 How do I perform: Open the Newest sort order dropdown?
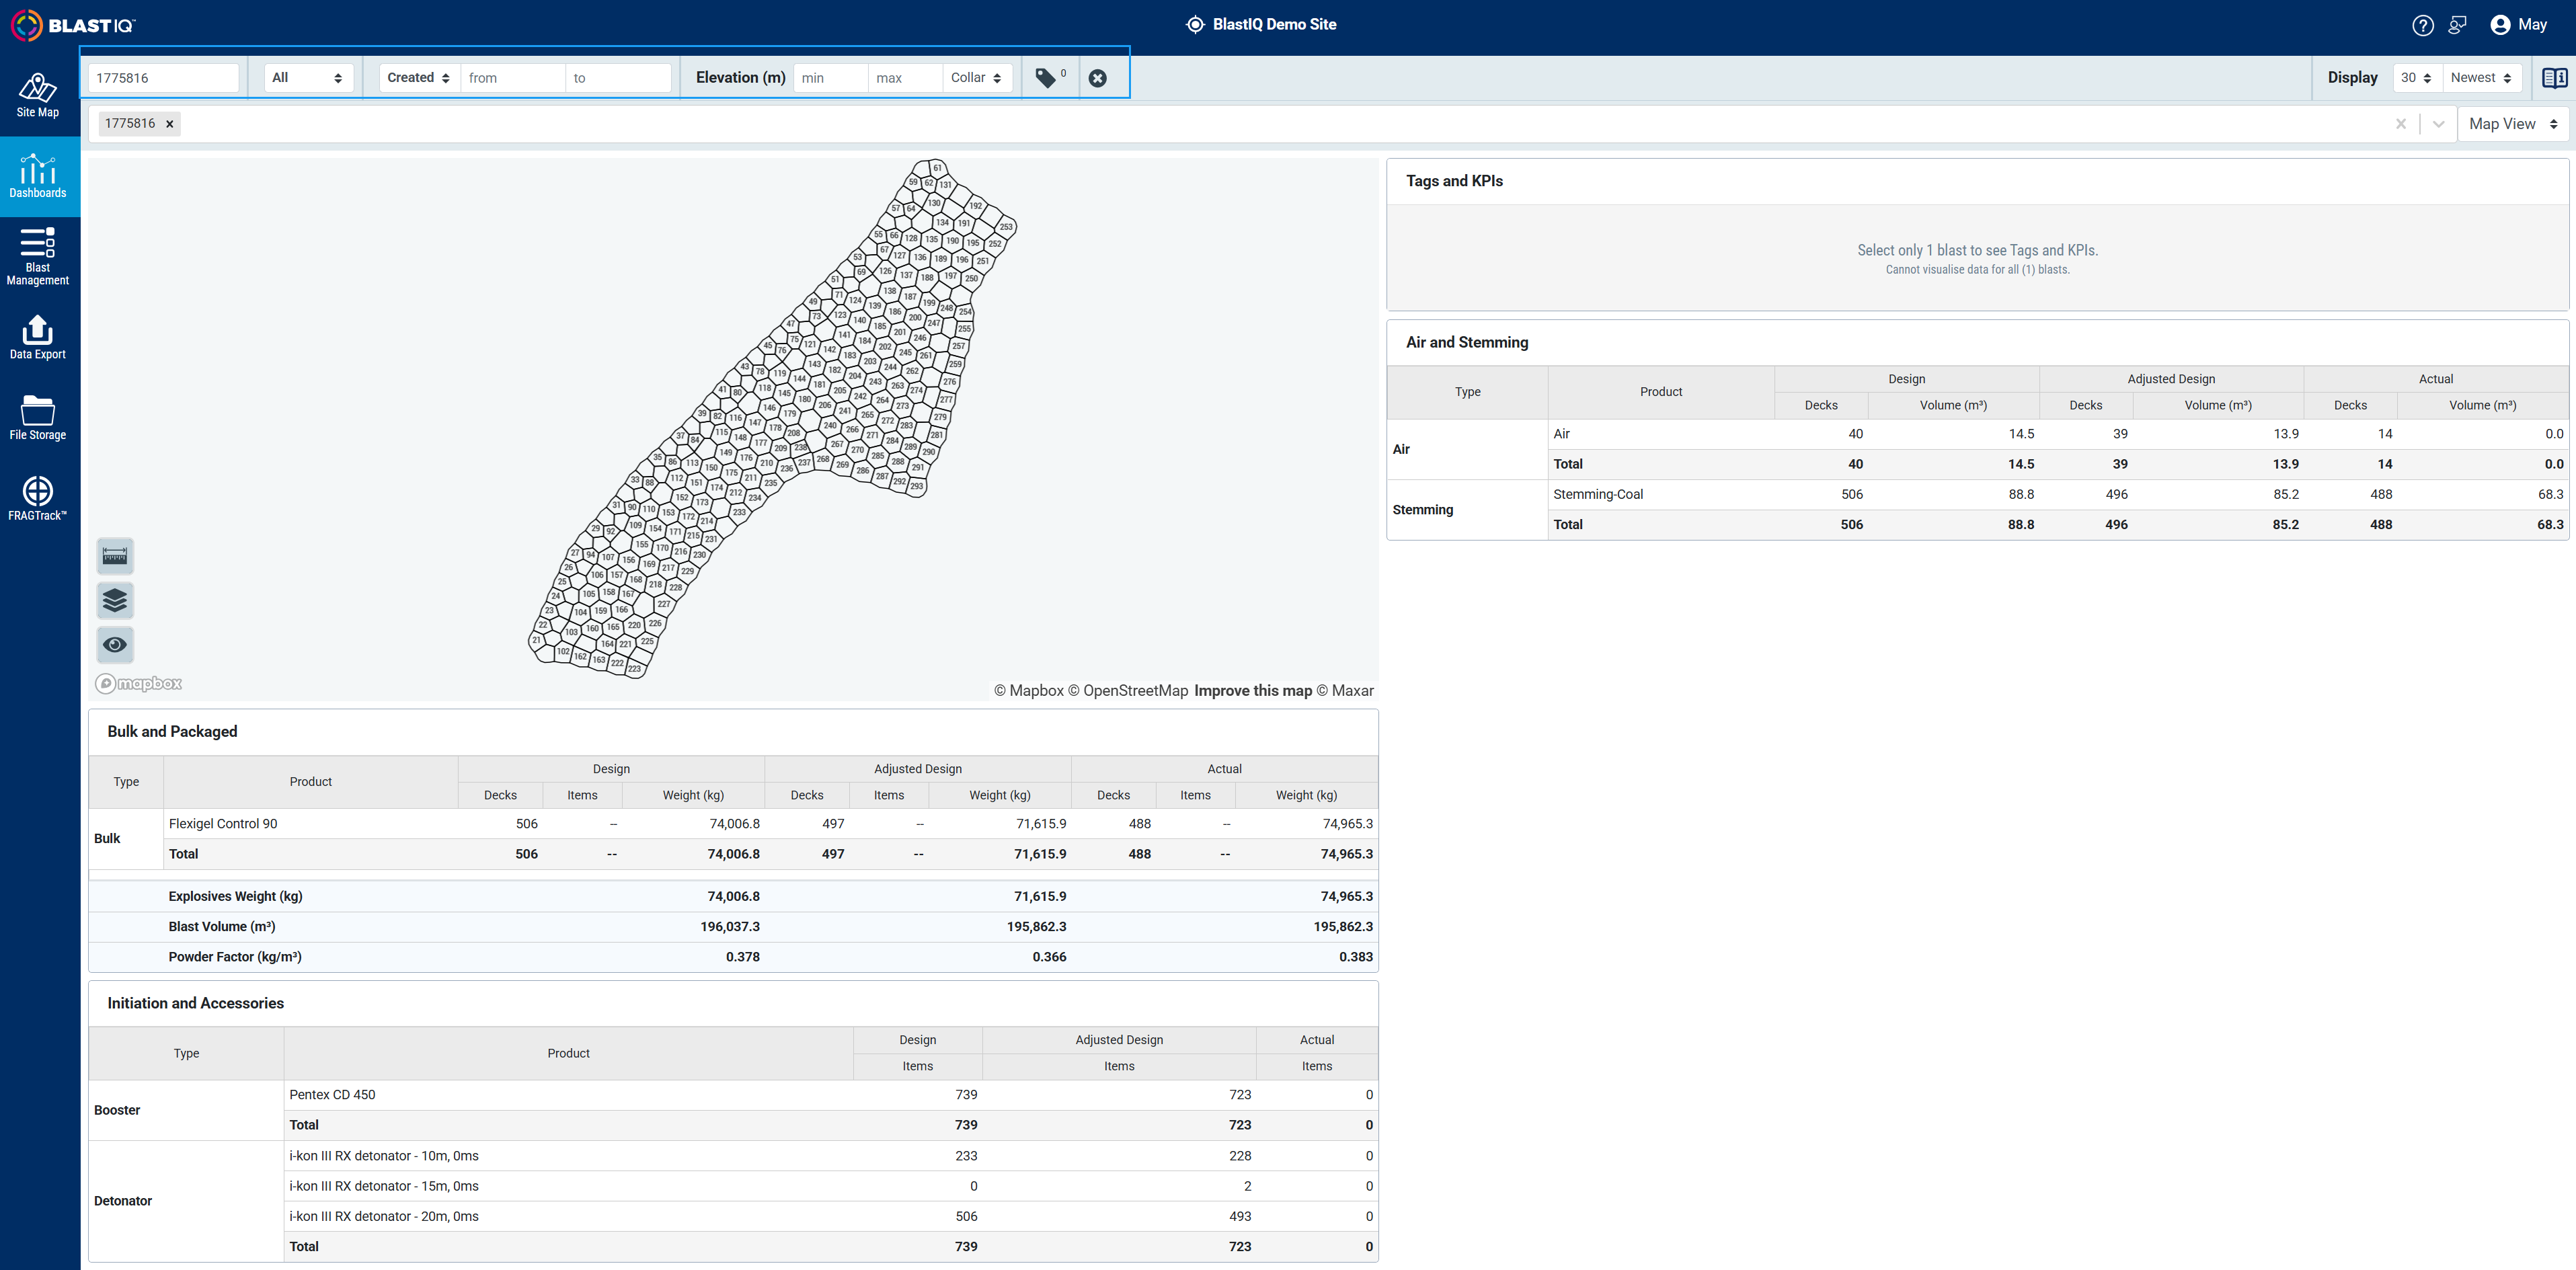2481,78
